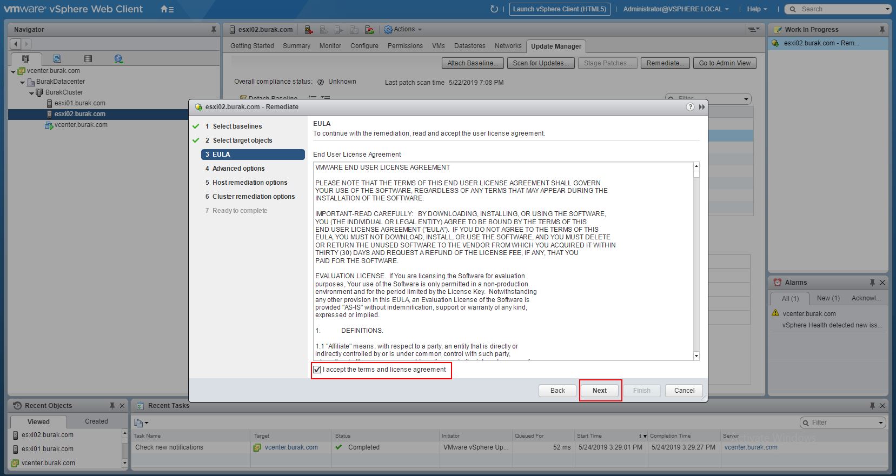Switch to Storage view icon
The width and height of the screenshot is (896, 476).
click(x=88, y=59)
